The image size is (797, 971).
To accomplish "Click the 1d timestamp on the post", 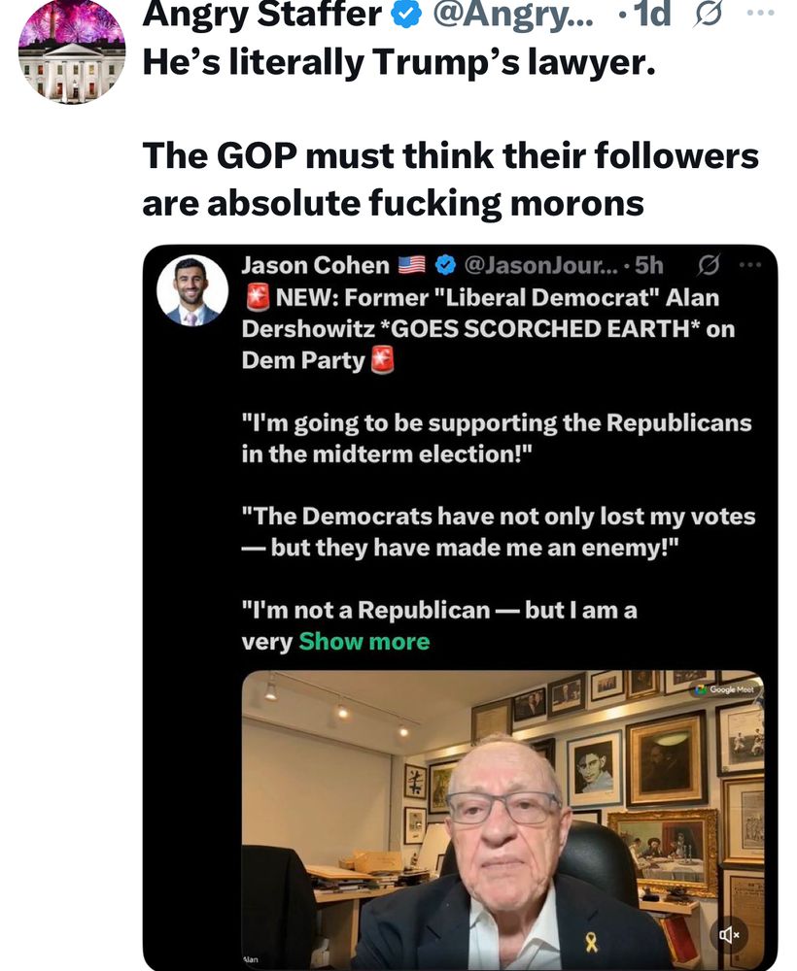I will coord(650,15).
